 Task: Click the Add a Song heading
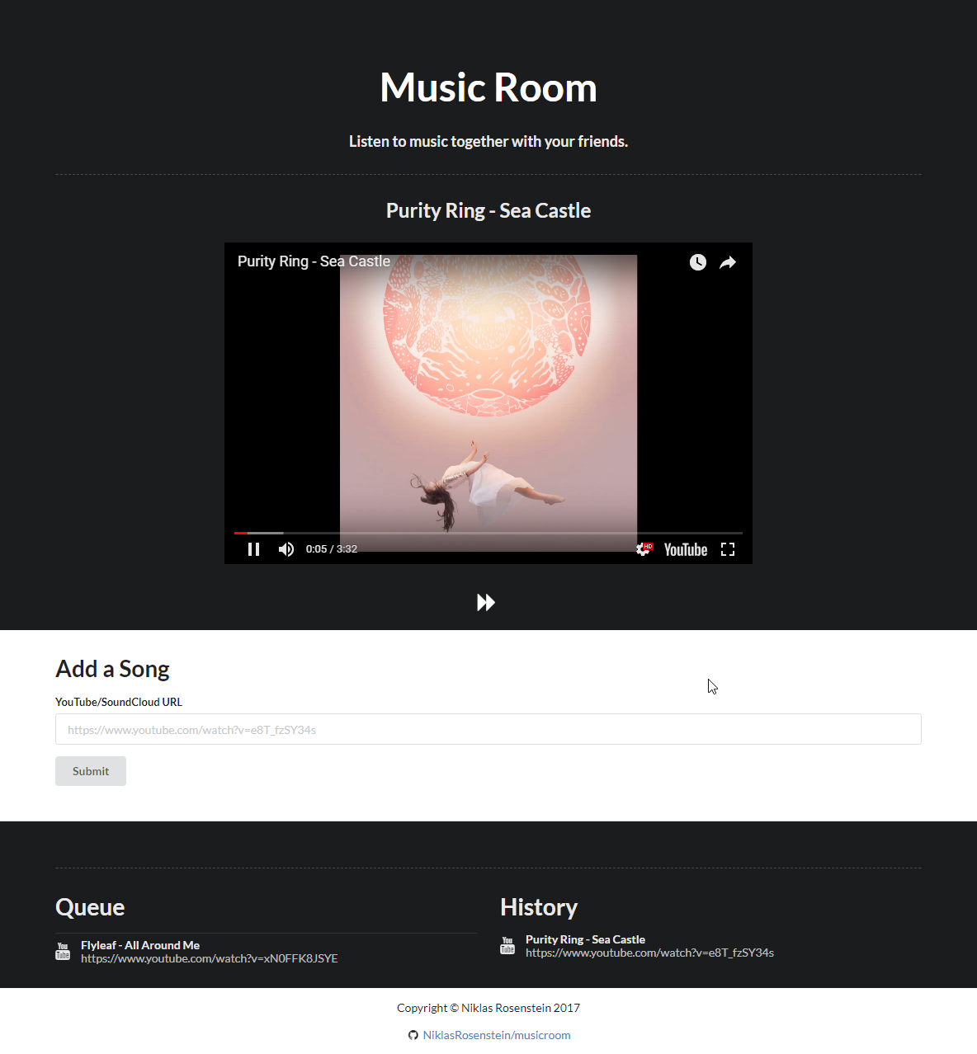point(112,669)
